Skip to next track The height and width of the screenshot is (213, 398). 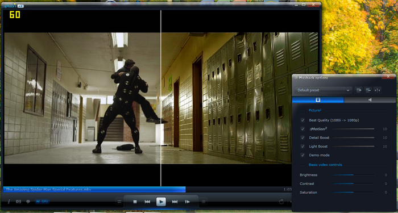(x=175, y=202)
